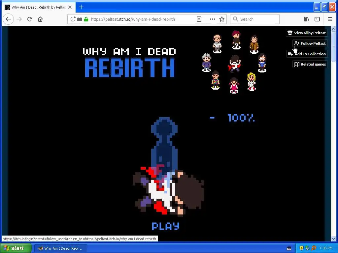Image resolution: width=338 pixels, height=253 pixels.
Task: Click the green padlock security icon
Action: coord(86,19)
